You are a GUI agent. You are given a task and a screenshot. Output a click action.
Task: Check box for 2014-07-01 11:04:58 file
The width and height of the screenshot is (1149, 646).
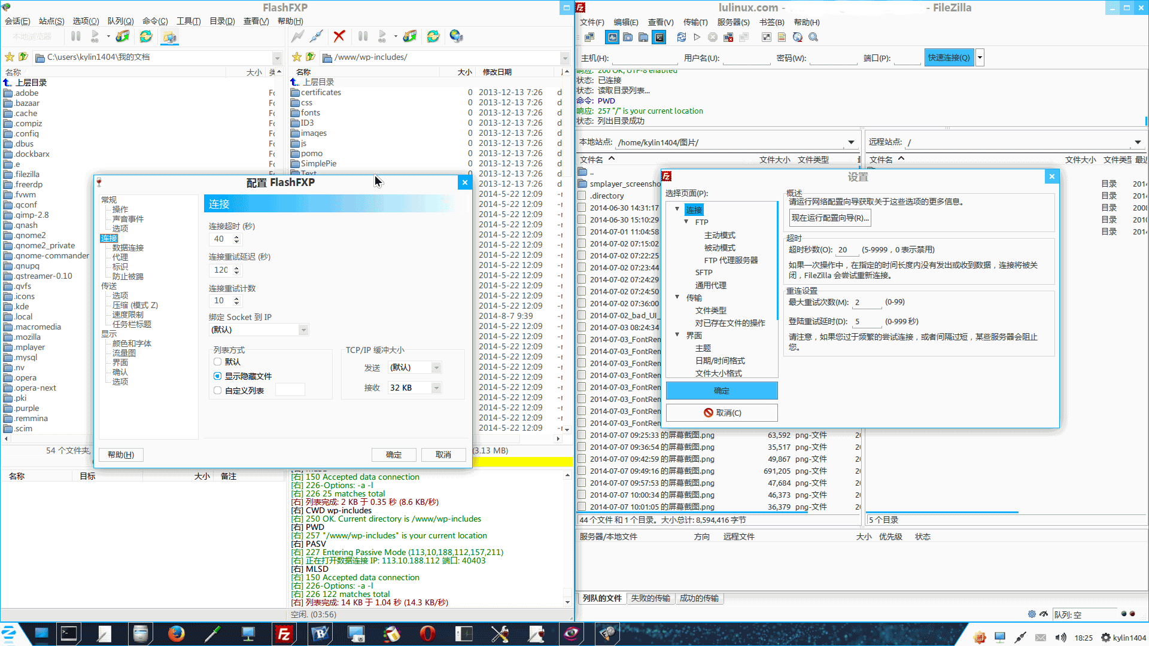coord(582,231)
